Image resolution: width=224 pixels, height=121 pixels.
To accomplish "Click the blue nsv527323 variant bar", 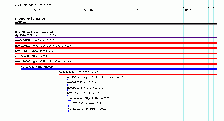I will coord(119,69).
